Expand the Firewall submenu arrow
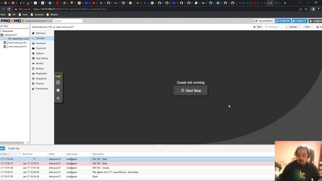 (50, 83)
